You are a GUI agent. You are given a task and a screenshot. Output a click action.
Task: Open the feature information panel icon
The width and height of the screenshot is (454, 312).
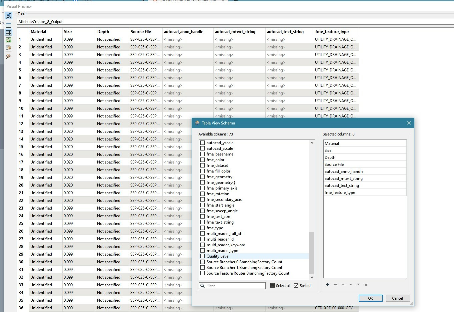tap(9, 48)
